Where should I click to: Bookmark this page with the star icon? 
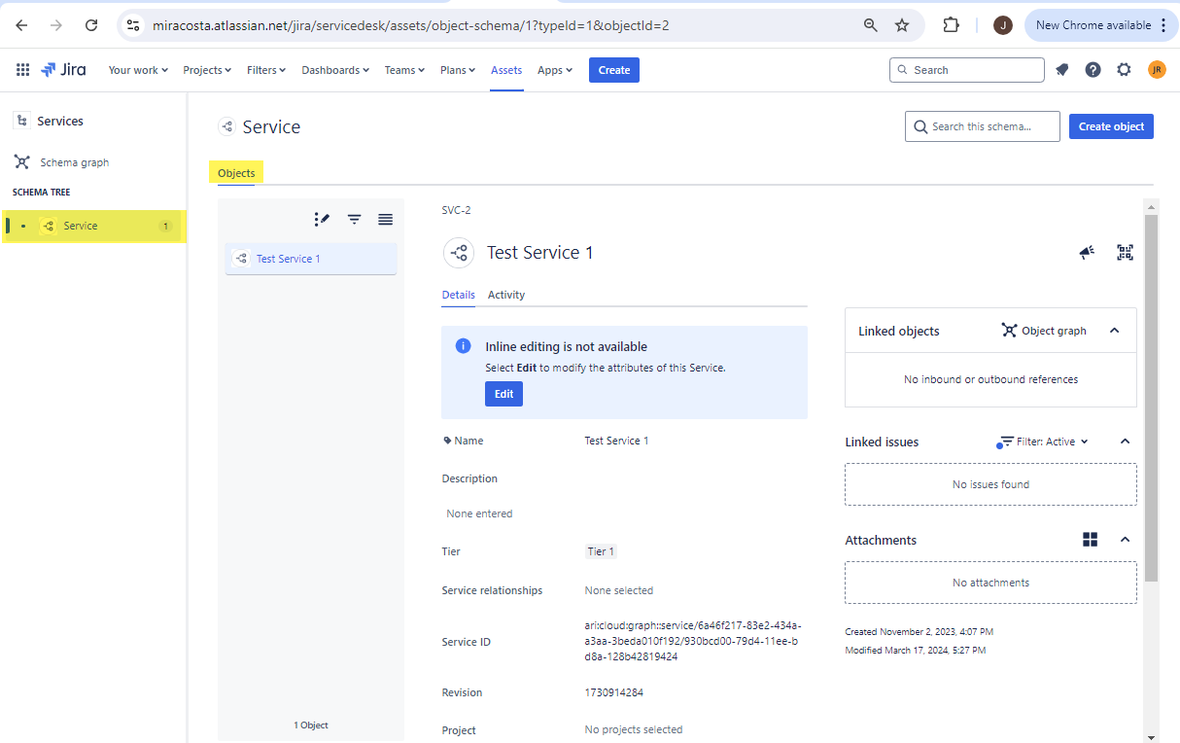(x=902, y=25)
